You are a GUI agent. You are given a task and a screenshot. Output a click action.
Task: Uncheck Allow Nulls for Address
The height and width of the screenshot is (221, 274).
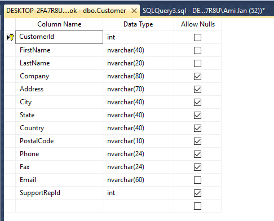coord(197,89)
